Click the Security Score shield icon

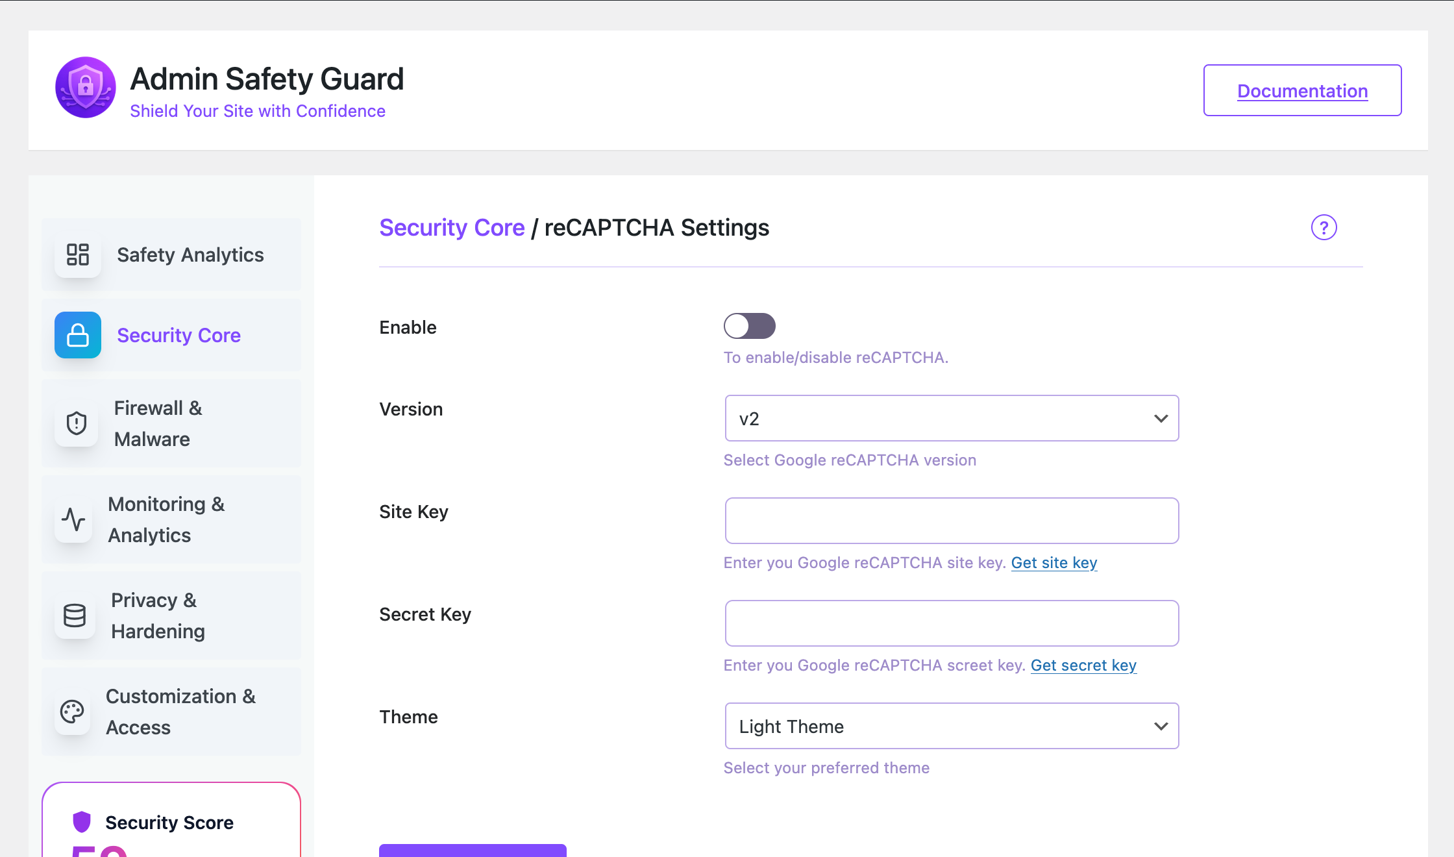[82, 822]
